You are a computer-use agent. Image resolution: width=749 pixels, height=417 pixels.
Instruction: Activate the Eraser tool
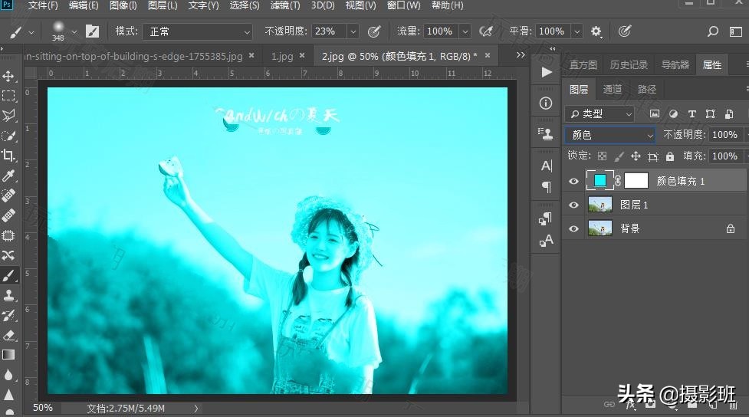click(9, 335)
